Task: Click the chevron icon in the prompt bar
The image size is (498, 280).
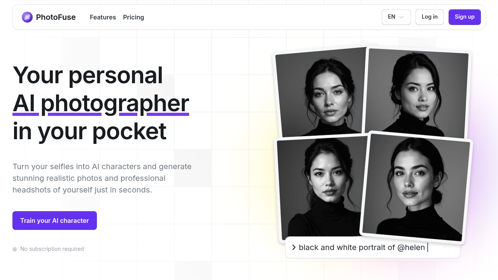Action: (294, 247)
